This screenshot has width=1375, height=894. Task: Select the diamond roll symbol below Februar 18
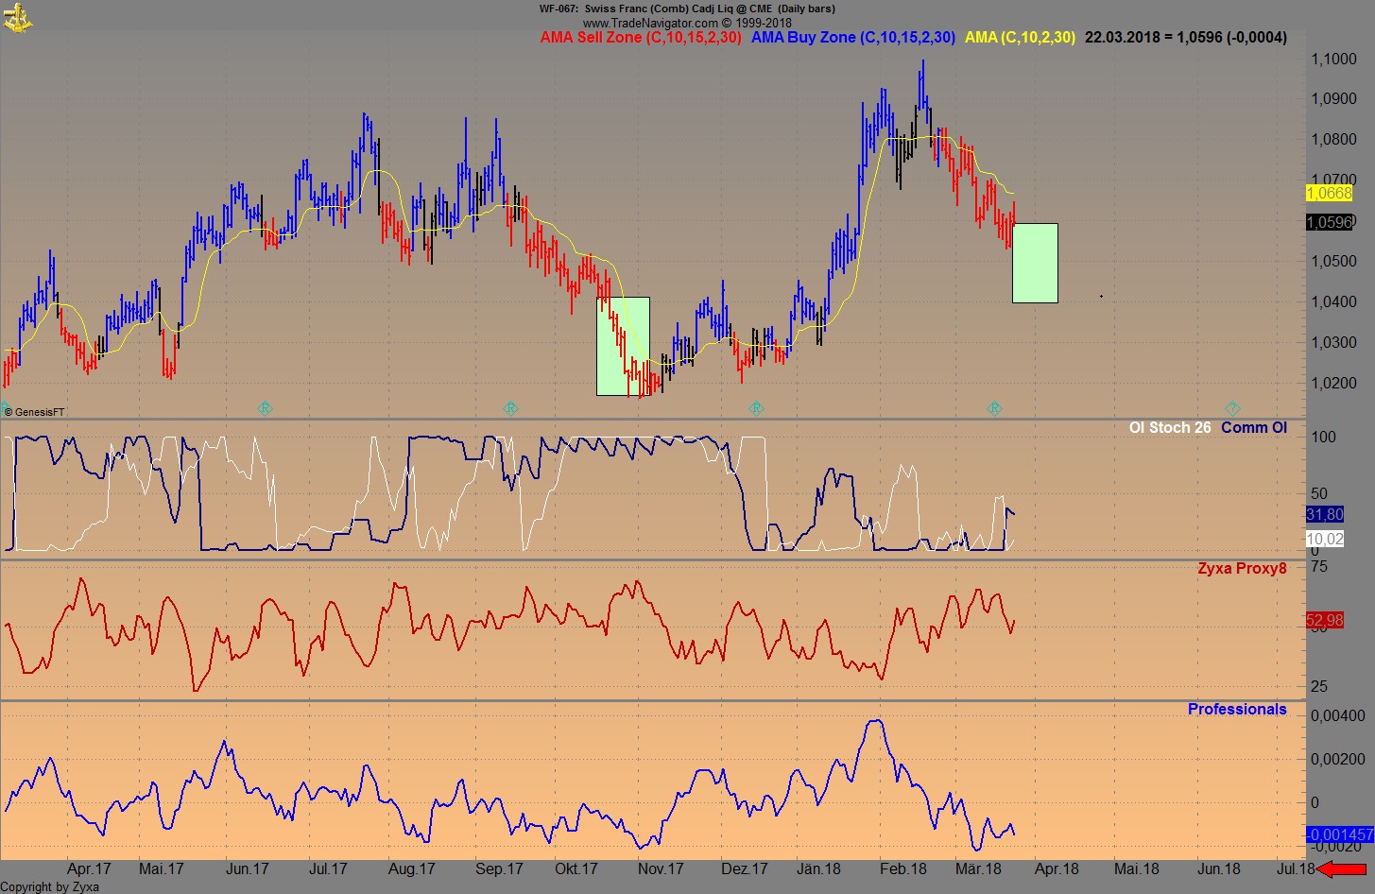pos(994,408)
